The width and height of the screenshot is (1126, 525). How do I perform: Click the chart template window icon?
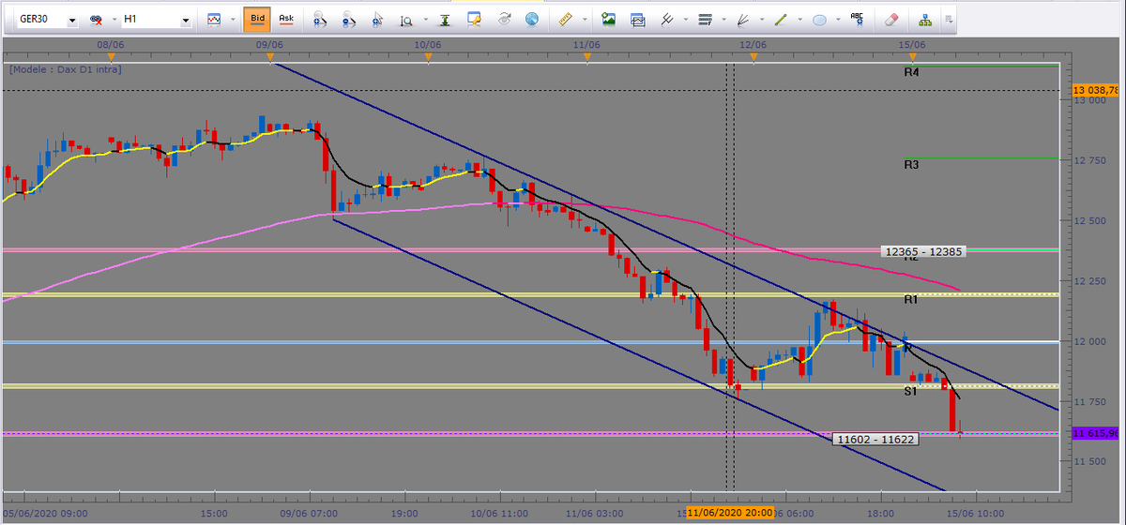(639, 18)
